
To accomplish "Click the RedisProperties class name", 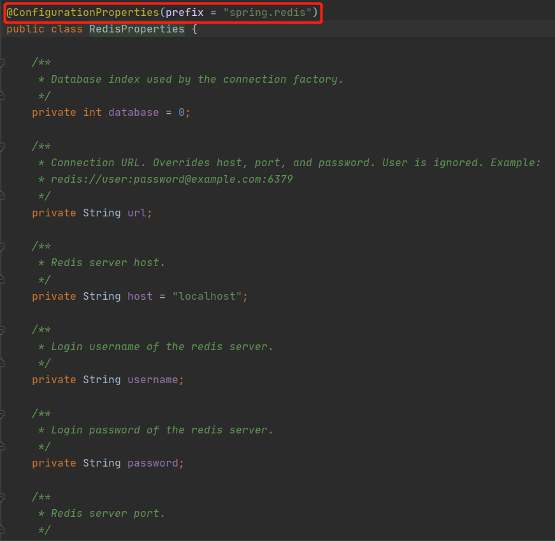I will [x=136, y=29].
